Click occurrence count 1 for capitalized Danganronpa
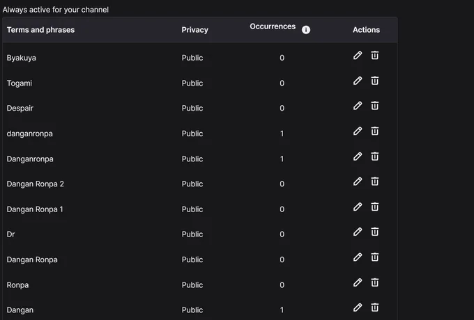The width and height of the screenshot is (474, 320). [282, 159]
